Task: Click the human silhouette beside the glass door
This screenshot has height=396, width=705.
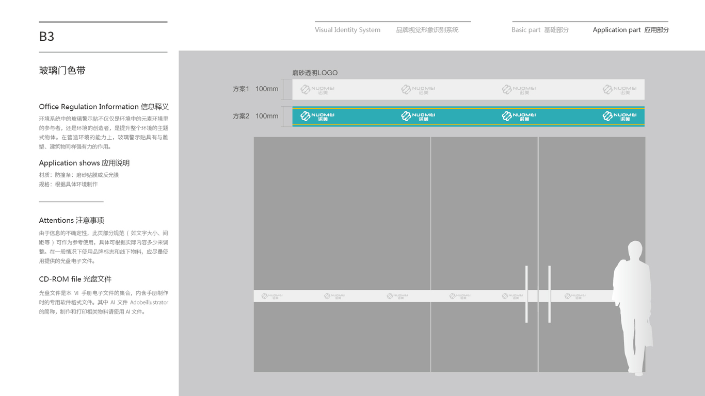Action: [632, 307]
